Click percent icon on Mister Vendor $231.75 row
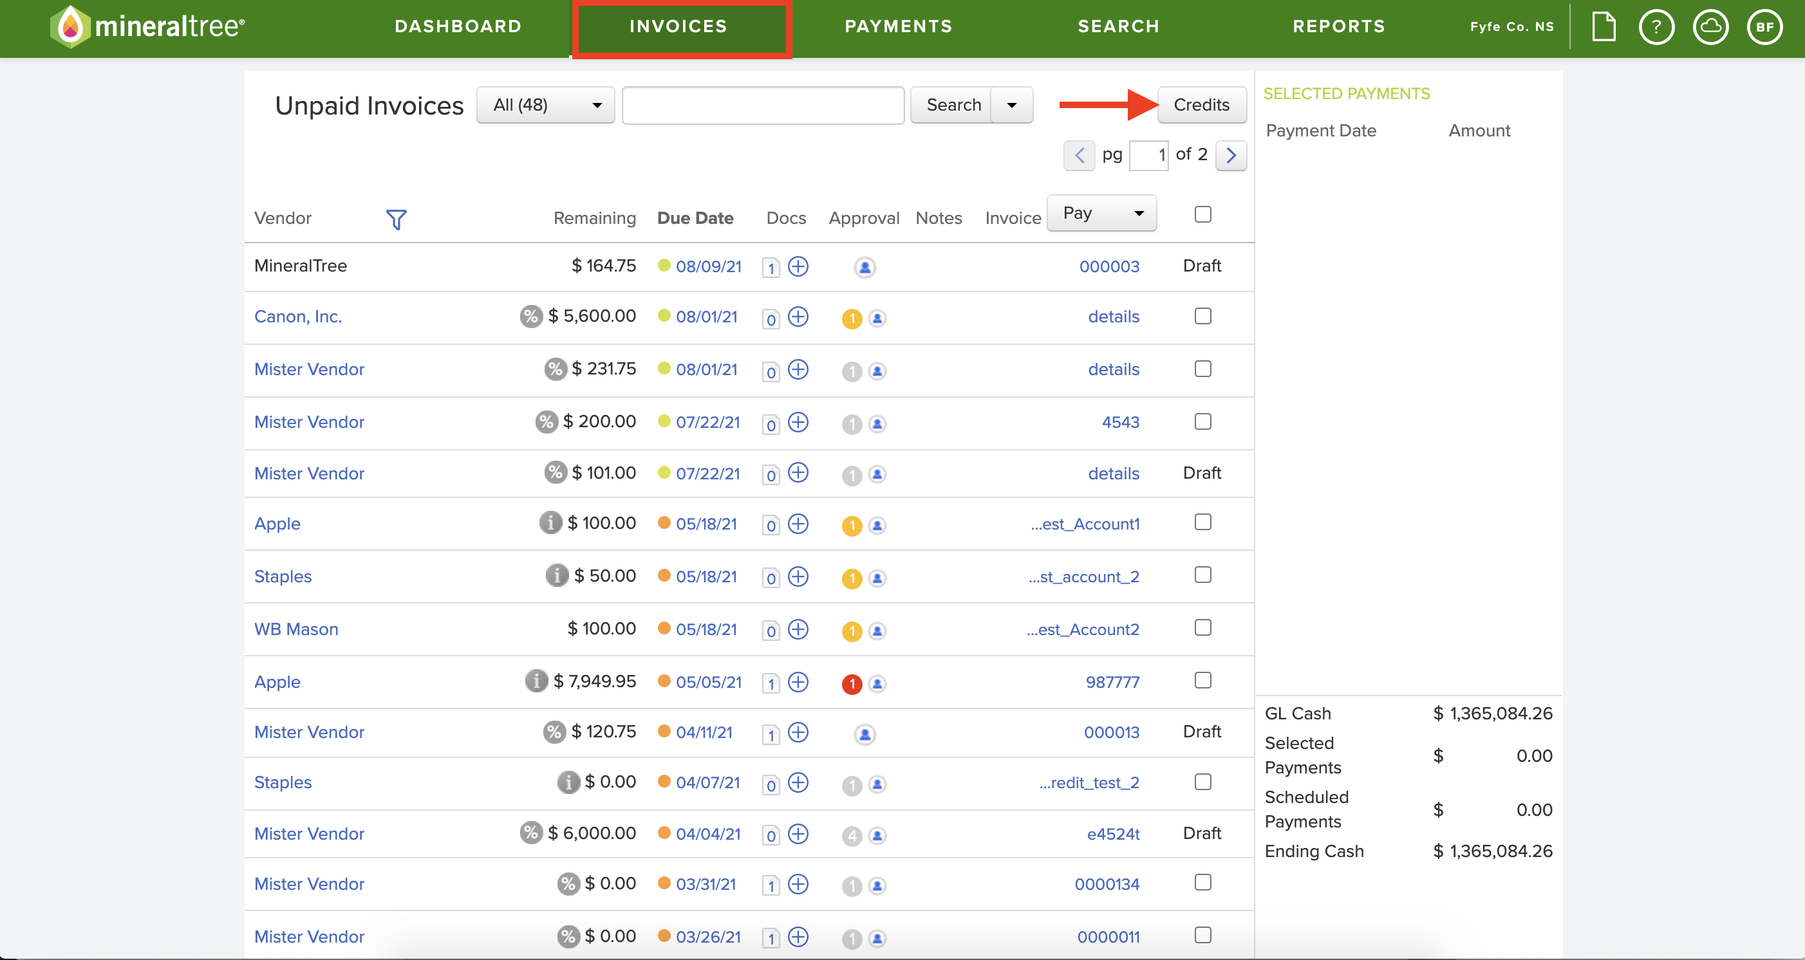This screenshot has height=960, width=1805. click(556, 368)
